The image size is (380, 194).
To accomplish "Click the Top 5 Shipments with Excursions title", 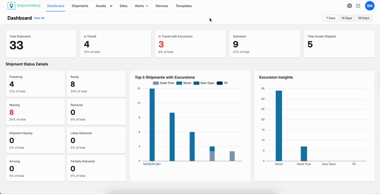I will tap(165, 77).
